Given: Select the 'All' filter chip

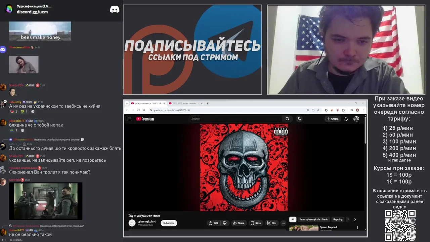Looking at the screenshot, I should pos(293,219).
